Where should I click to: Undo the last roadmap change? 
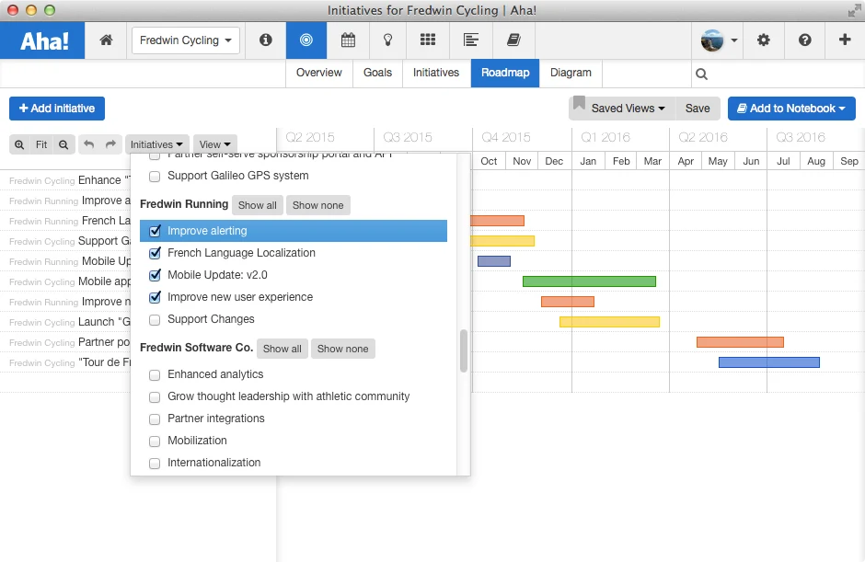pos(89,144)
